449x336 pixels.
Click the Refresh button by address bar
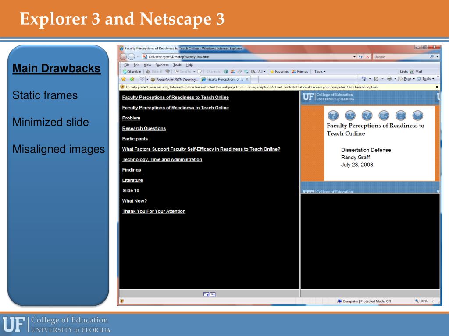[x=360, y=57]
